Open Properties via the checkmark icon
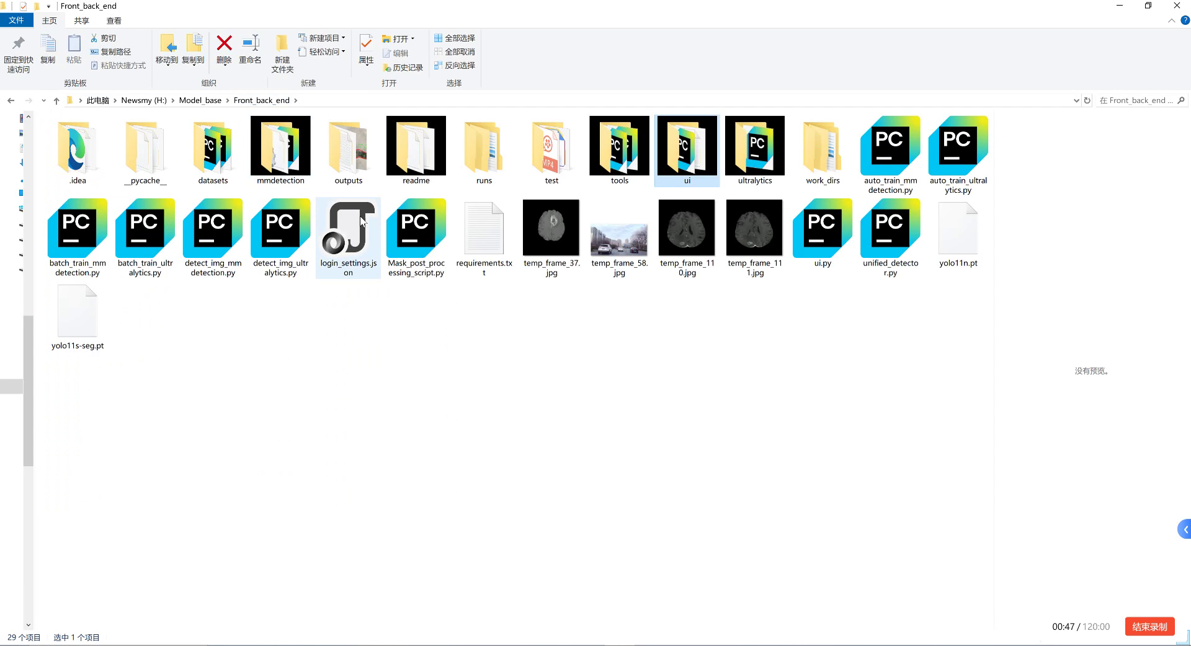 point(366,50)
